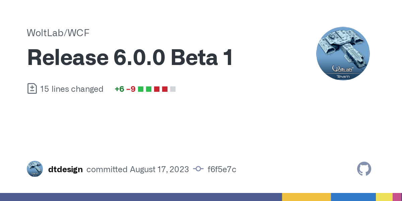Open commit hash f6f5e7c
Viewport: 402px width, 201px height.
pyautogui.click(x=222, y=170)
